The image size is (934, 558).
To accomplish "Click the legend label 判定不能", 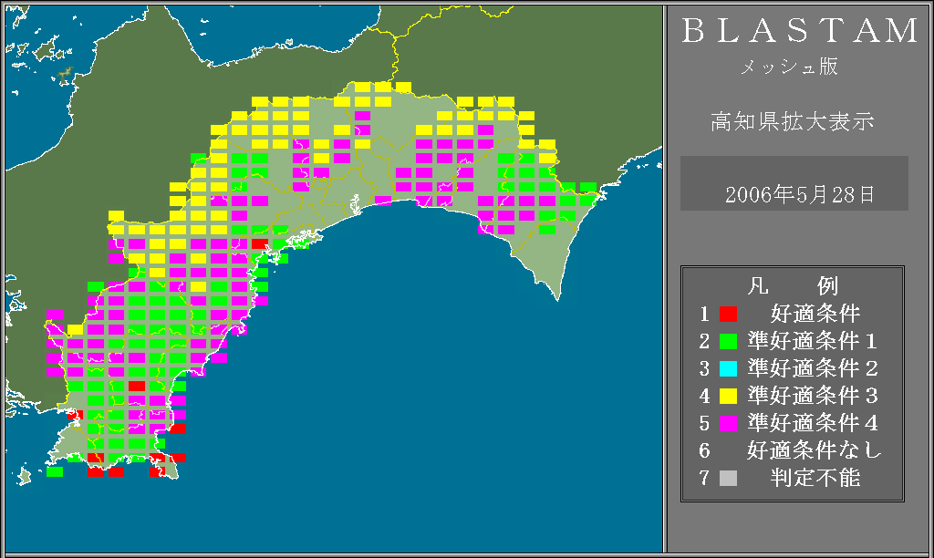I will click(815, 478).
